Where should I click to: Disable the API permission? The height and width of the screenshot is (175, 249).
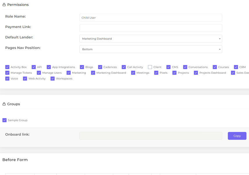pyautogui.click(x=34, y=67)
